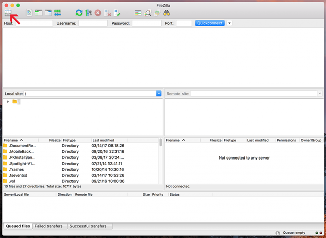Open the Local site path dropdown
Viewport: 326px width, 238px height.
(159, 94)
